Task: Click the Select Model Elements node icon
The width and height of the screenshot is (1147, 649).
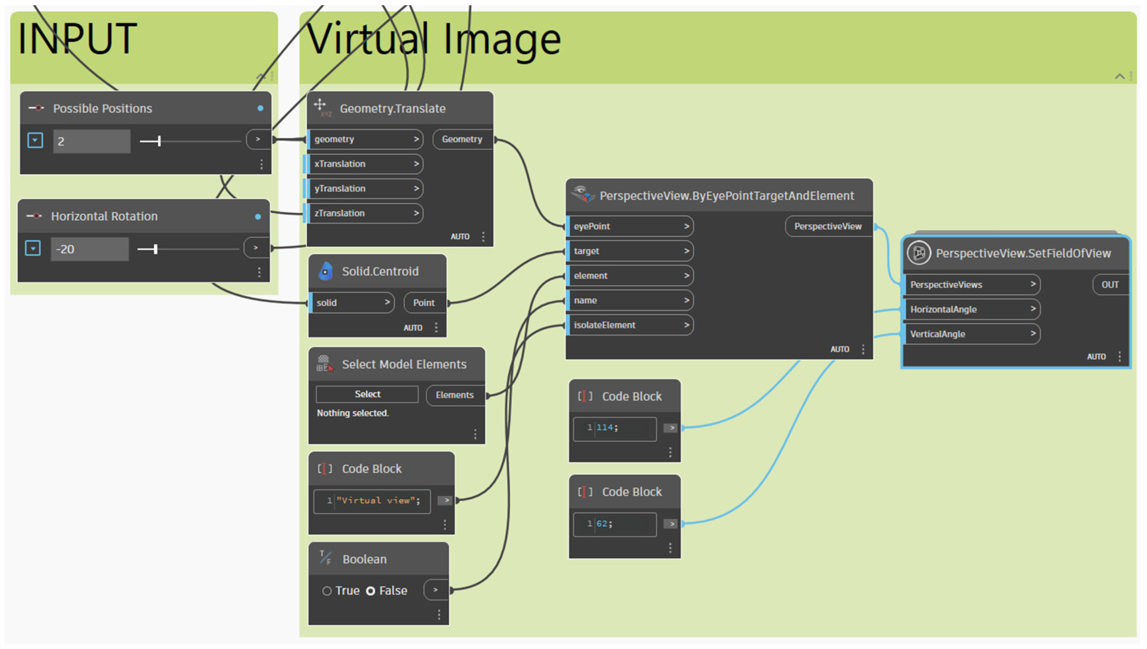Action: [x=325, y=364]
